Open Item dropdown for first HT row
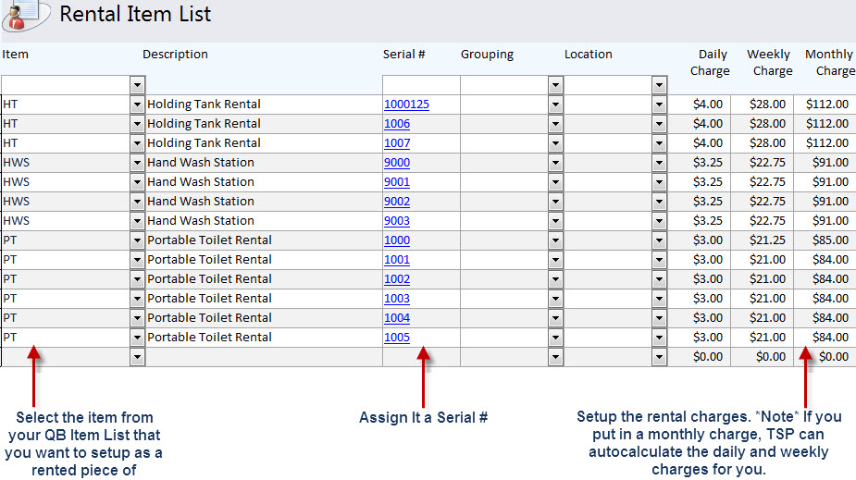Viewport: 856px width, 480px height. 137,105
